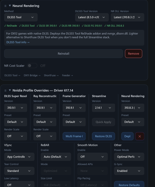The width and height of the screenshot is (155, 187).
Task: Open the Feeder link
Action: (x=67, y=75)
